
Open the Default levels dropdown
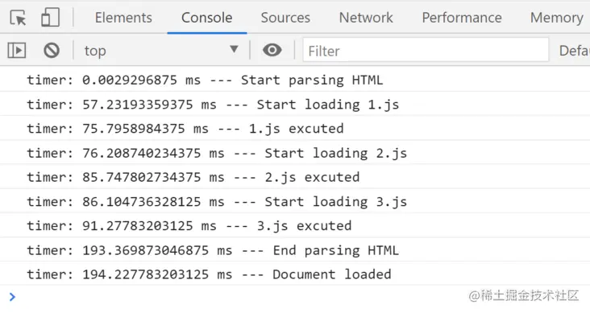[574, 51]
